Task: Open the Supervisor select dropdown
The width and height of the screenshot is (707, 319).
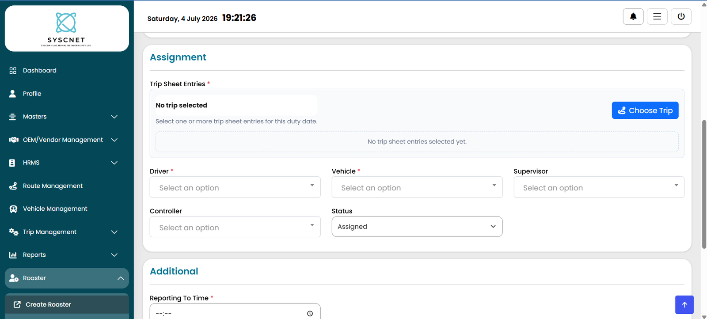Action: tap(599, 187)
